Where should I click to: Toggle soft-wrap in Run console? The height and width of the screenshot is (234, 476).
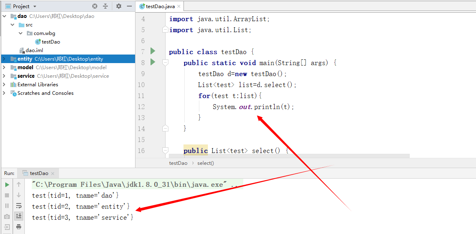pos(19,206)
